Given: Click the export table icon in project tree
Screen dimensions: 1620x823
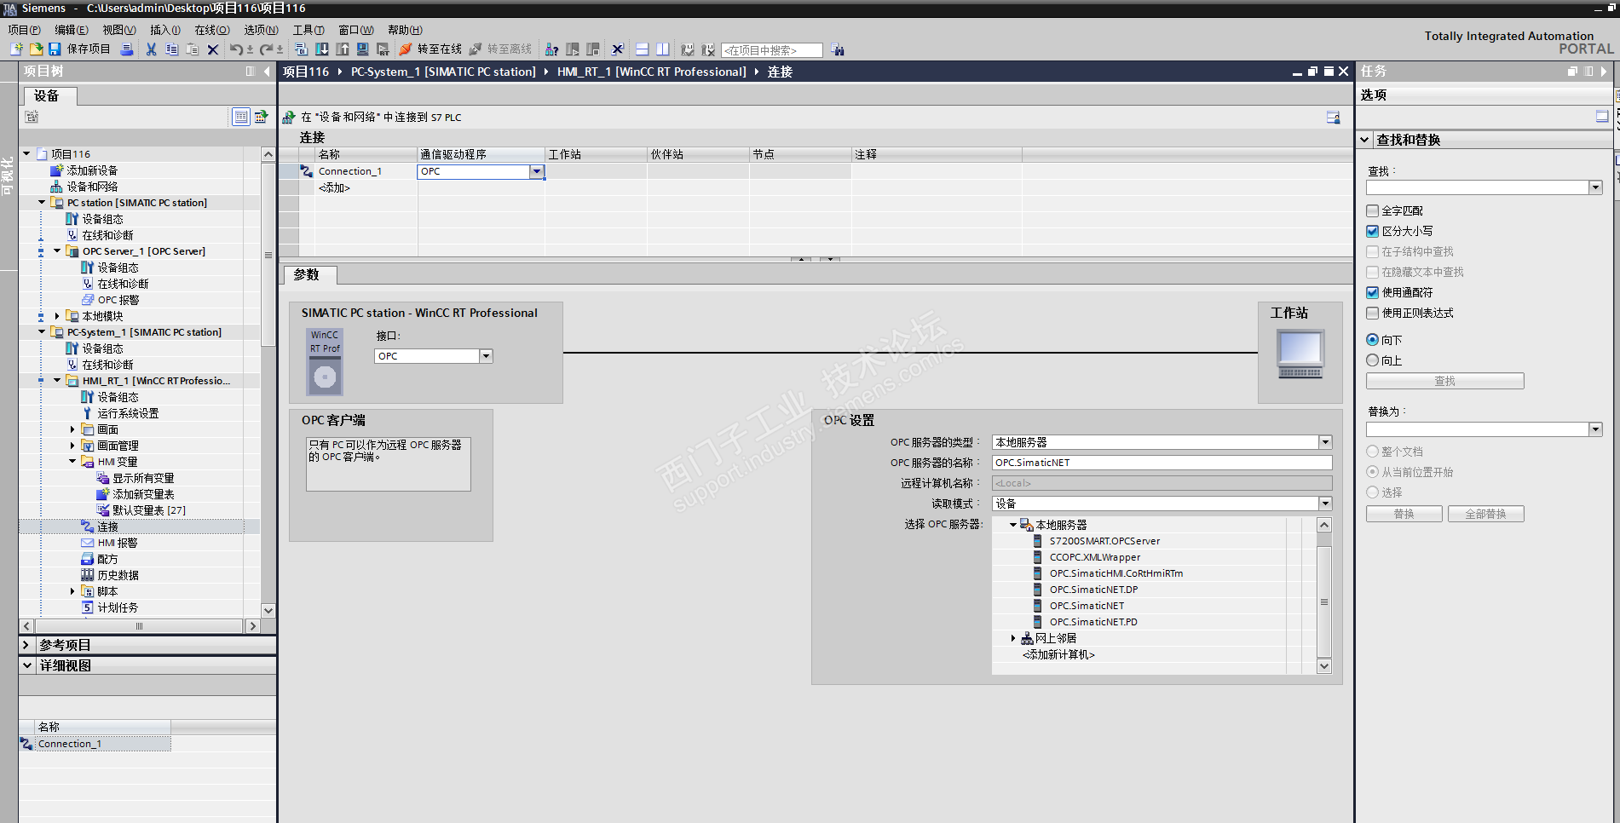Looking at the screenshot, I should 261,117.
